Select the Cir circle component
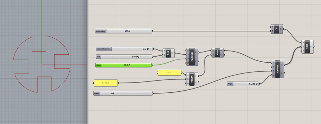321x124 pixels. [277, 29]
